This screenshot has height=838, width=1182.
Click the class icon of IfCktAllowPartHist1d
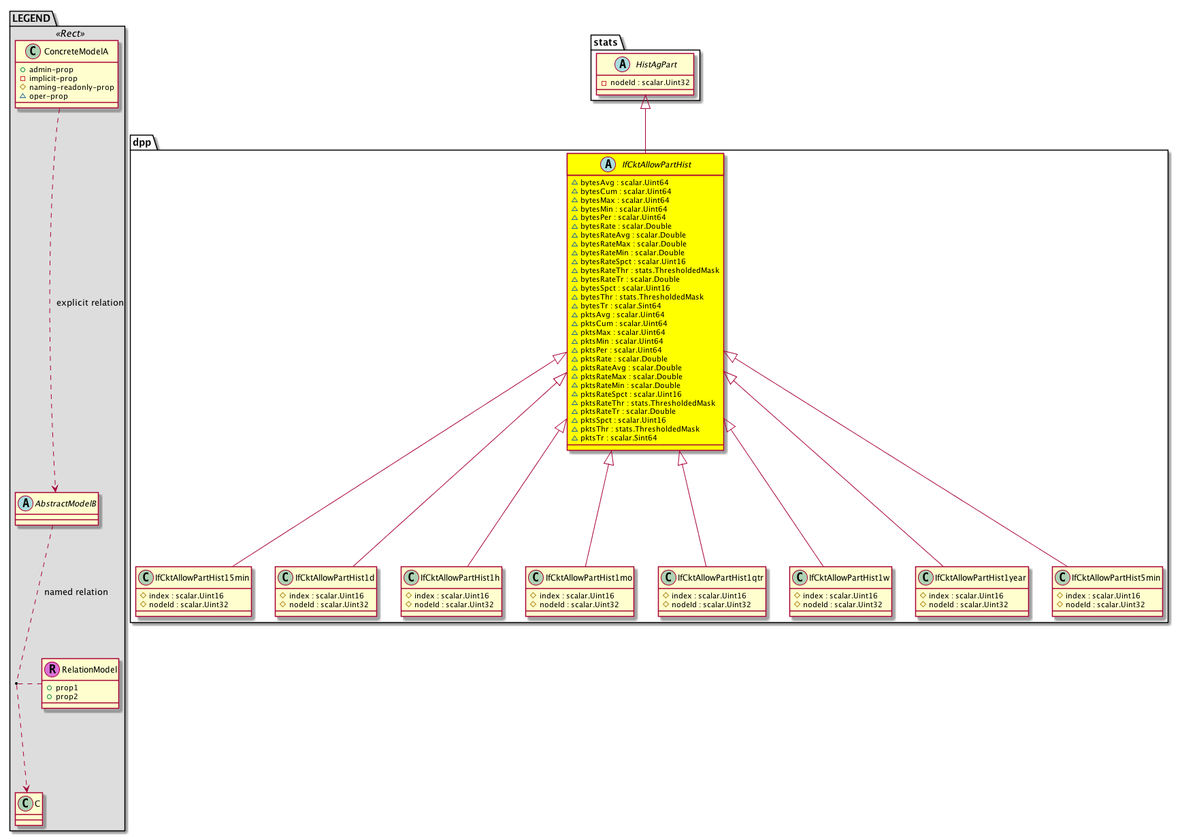285,578
